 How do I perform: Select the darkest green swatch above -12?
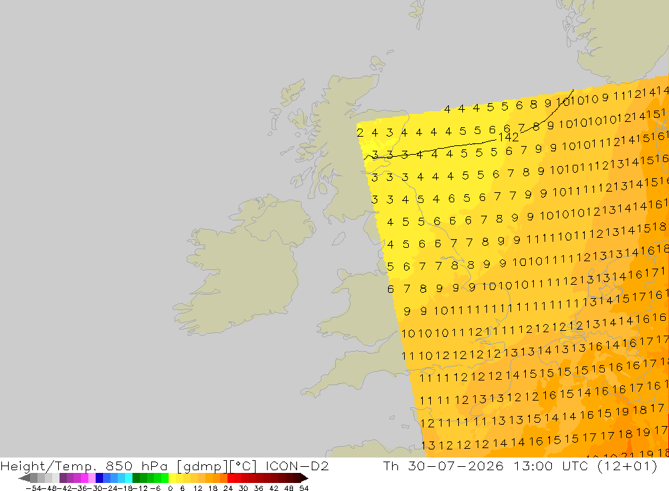point(136,478)
